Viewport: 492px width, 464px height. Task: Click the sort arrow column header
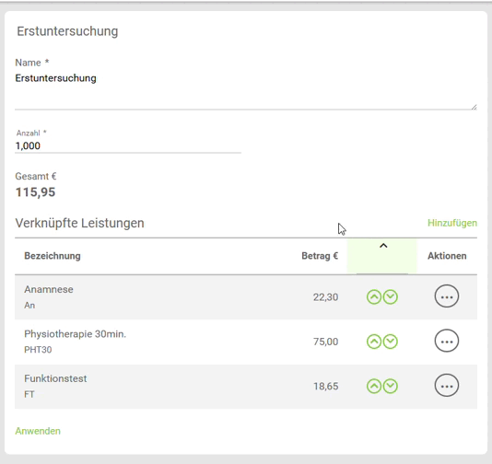click(x=381, y=256)
